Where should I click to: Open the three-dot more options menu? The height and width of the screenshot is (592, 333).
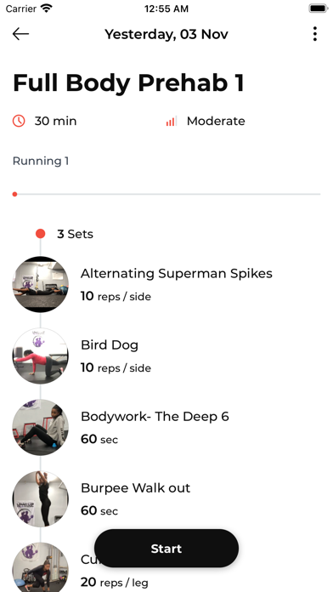pos(315,34)
